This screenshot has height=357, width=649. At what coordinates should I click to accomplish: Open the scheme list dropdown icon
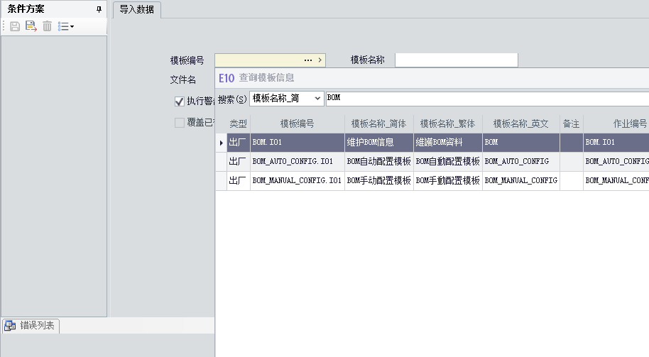(x=66, y=26)
